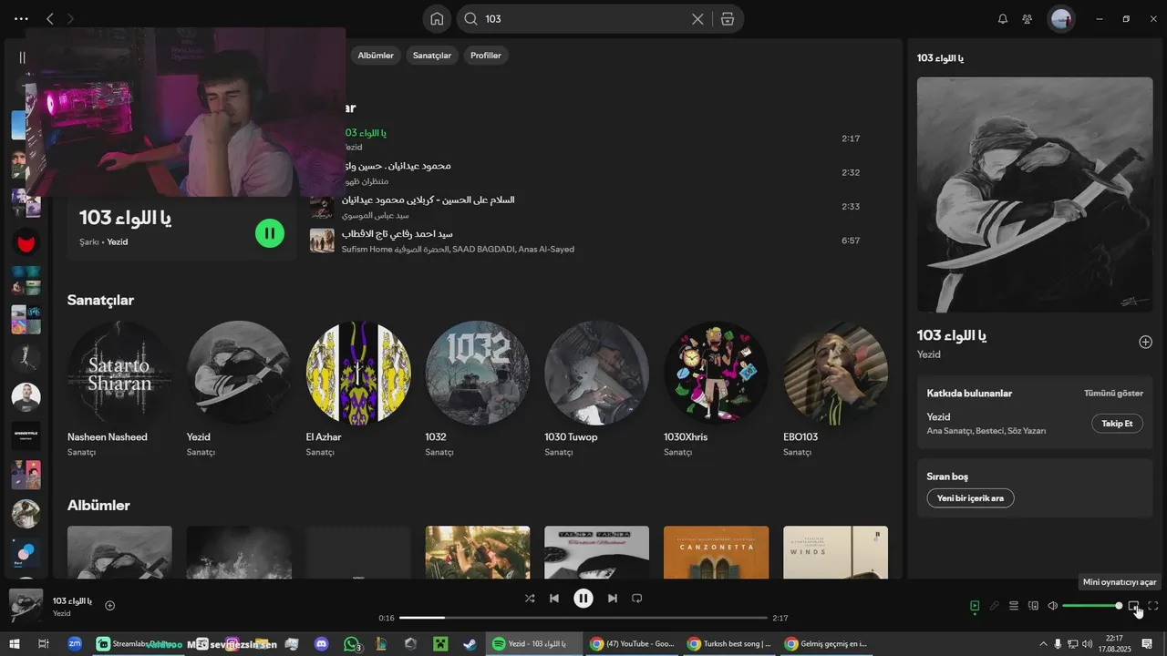Image resolution: width=1167 pixels, height=656 pixels.
Task: Open Steam from taskbar
Action: click(x=470, y=644)
